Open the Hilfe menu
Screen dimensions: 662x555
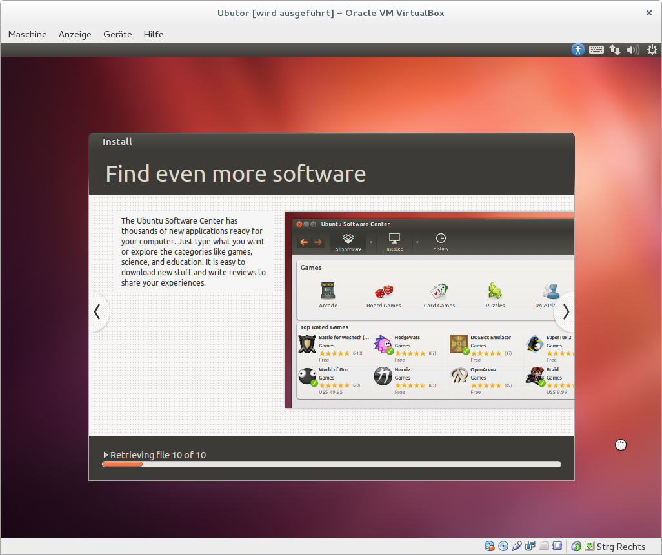click(x=154, y=34)
